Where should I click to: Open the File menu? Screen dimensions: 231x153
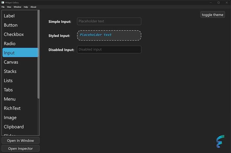(3, 7)
